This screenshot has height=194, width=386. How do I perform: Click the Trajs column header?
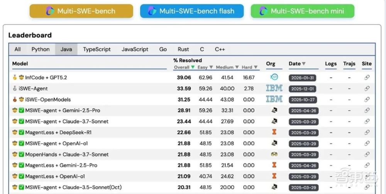pyautogui.click(x=349, y=64)
